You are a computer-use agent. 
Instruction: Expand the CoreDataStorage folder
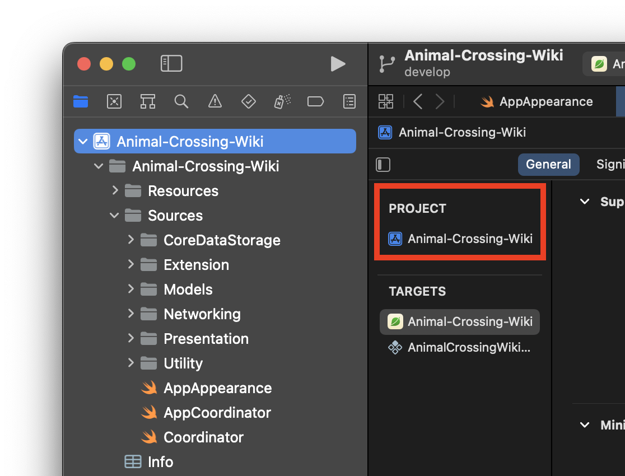click(x=130, y=239)
